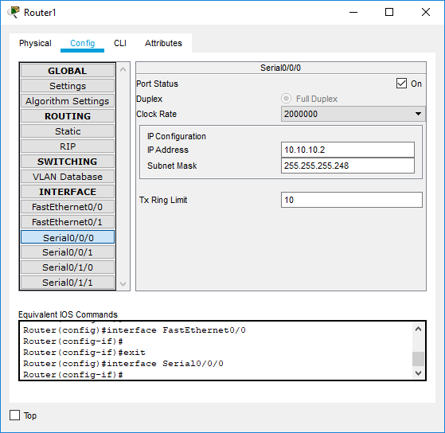Select the Serial0/1/1 interface
Viewport: 445px width, 433px height.
coord(68,283)
